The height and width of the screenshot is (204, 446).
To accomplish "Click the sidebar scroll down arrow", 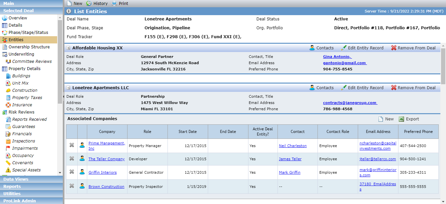I will tap(60, 173).
